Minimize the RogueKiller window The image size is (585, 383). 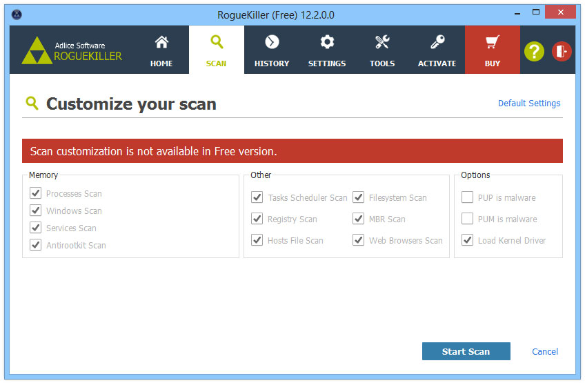pyautogui.click(x=517, y=12)
